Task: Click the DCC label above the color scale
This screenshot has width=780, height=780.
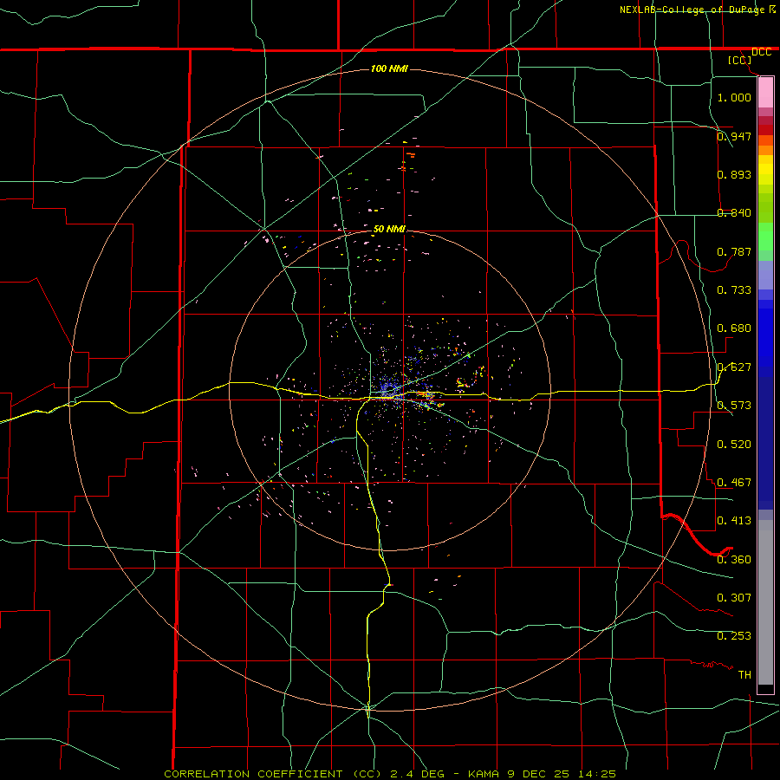Action: 761,52
